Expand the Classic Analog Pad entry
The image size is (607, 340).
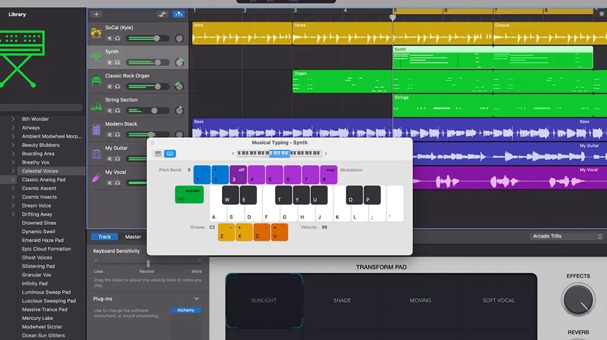pyautogui.click(x=13, y=179)
